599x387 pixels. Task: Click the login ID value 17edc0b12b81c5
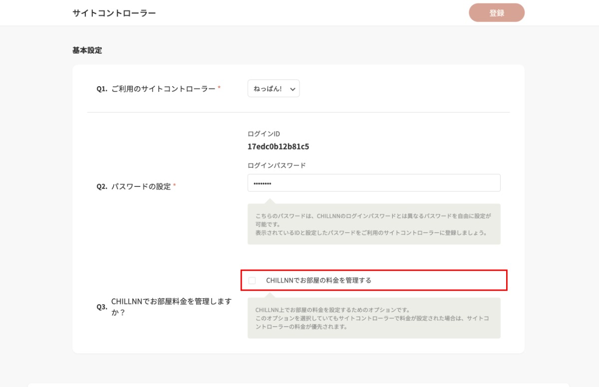coord(278,147)
